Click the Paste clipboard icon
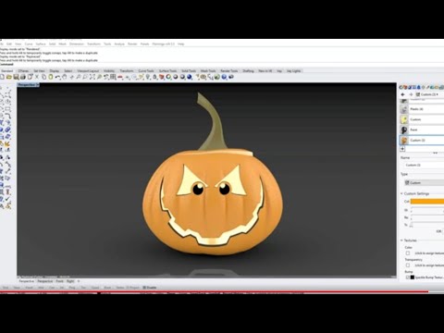 (x=51, y=77)
